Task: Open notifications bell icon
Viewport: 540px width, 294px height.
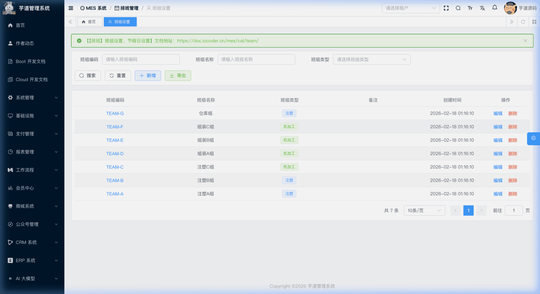Action: pos(495,8)
